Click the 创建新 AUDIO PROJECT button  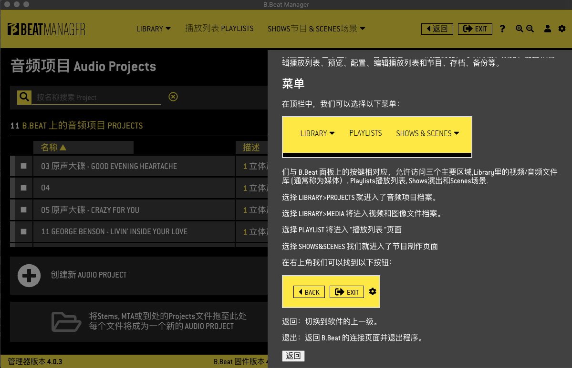(89, 275)
